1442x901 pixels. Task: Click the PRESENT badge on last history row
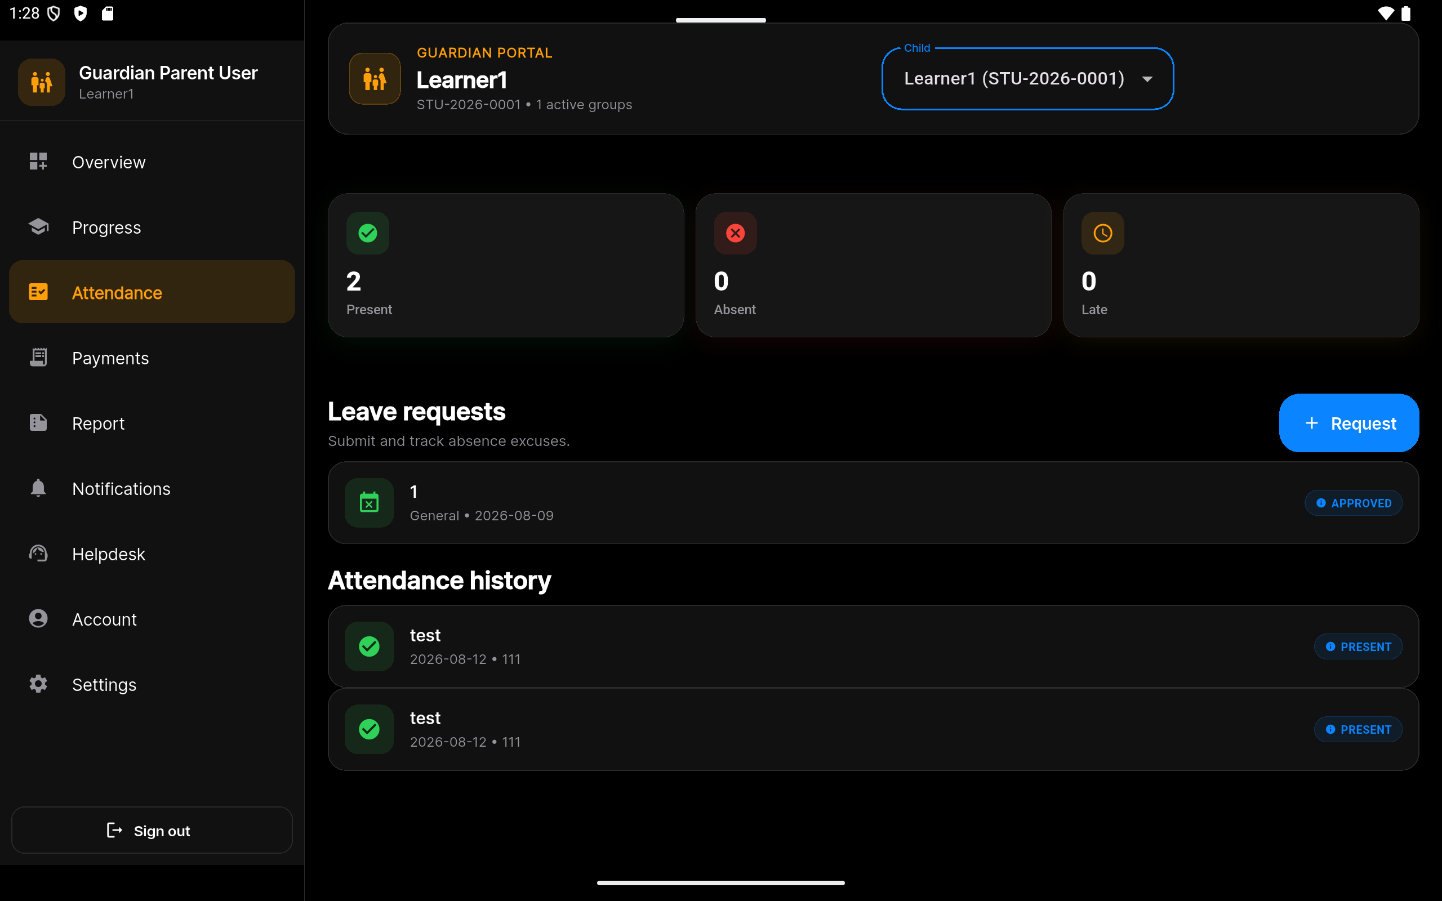pyautogui.click(x=1358, y=729)
